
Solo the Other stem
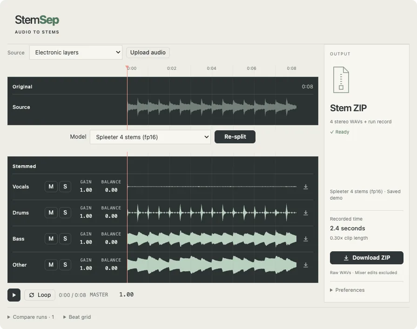point(65,265)
